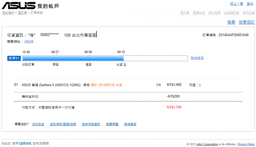Open the link next to 出貨 status

(x=125, y=65)
